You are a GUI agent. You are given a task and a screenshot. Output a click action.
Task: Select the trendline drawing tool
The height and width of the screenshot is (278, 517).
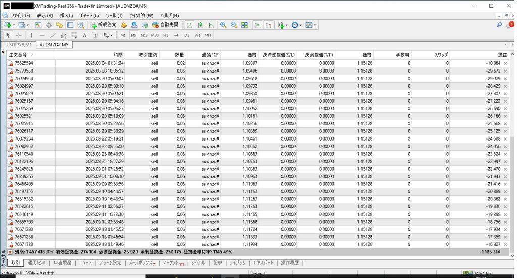coord(53,35)
